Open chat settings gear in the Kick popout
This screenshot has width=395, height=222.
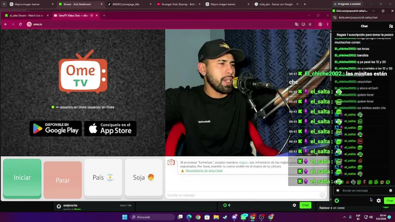[x=379, y=201]
